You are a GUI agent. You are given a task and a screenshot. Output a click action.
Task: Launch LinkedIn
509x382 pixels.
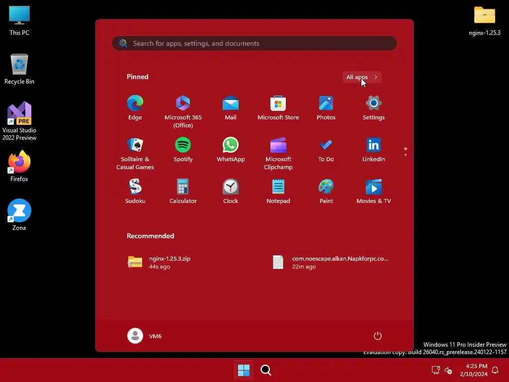pyautogui.click(x=374, y=150)
